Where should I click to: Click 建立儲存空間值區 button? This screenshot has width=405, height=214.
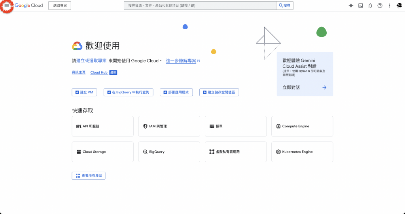219,92
